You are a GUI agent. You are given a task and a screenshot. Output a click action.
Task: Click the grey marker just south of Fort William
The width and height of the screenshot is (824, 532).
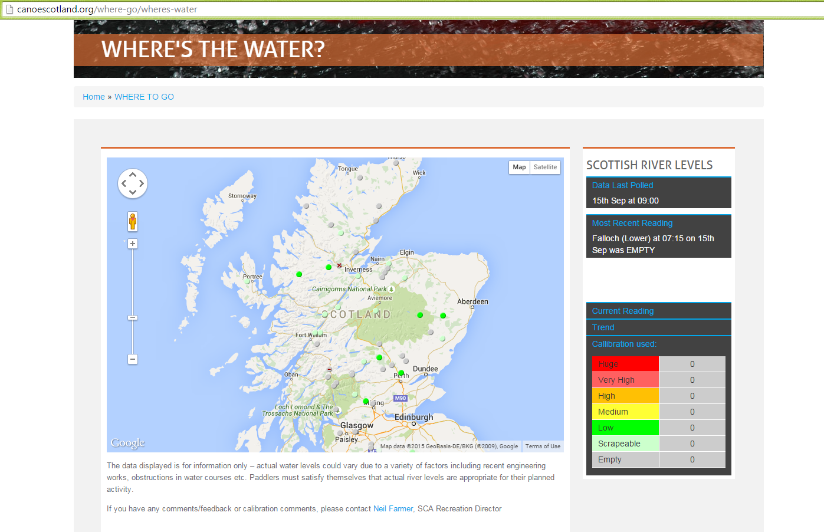(x=317, y=343)
